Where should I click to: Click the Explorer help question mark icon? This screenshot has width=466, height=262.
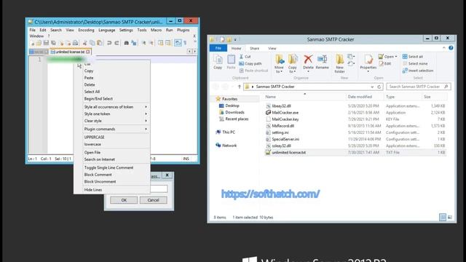click(451, 48)
